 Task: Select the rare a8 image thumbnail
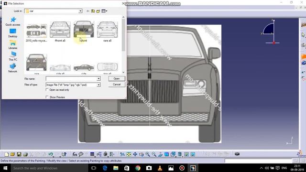pos(107,32)
